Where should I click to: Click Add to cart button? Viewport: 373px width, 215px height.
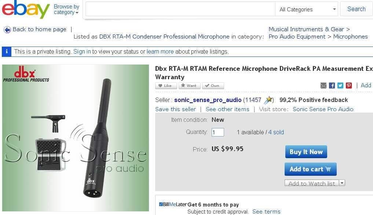click(310, 169)
